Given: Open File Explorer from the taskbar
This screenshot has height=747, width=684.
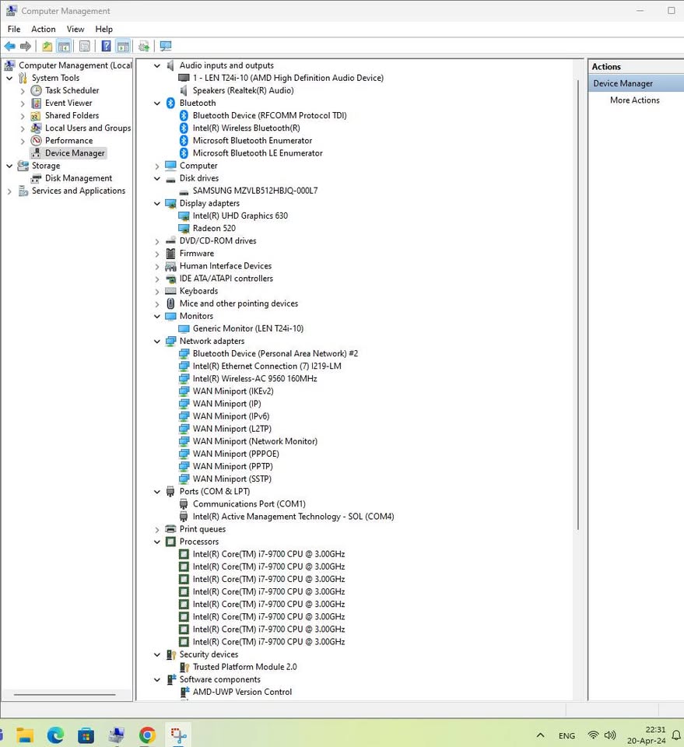Looking at the screenshot, I should pyautogui.click(x=24, y=735).
